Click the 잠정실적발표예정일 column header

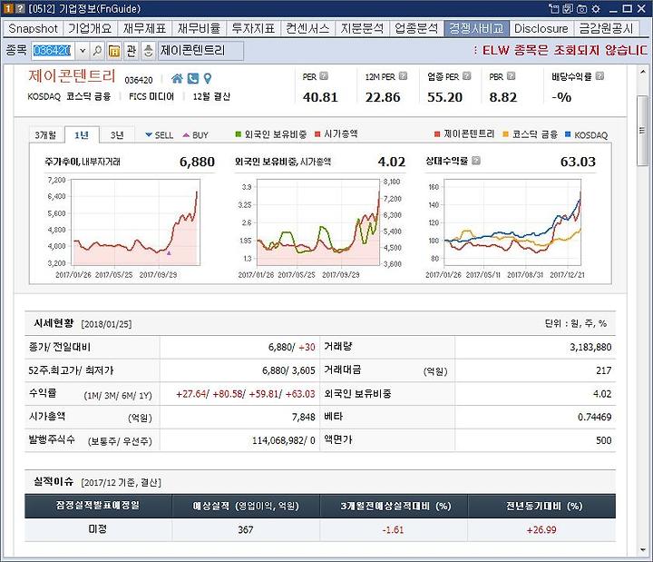98,506
